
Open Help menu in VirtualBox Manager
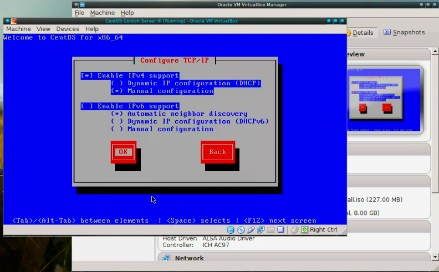click(127, 13)
